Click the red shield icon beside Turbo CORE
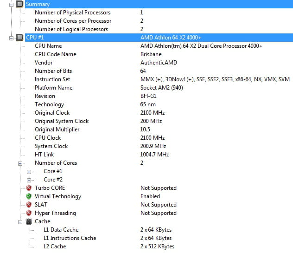The height and width of the screenshot is (259, 293). pos(29,188)
